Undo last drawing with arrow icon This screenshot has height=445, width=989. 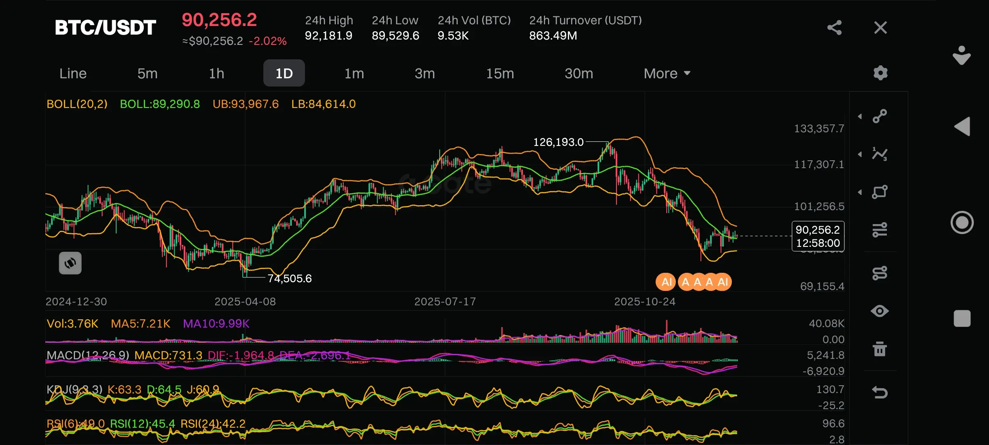[880, 392]
